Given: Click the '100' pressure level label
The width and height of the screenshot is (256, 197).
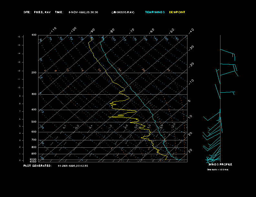Looking at the screenshot, I should (x=34, y=35).
